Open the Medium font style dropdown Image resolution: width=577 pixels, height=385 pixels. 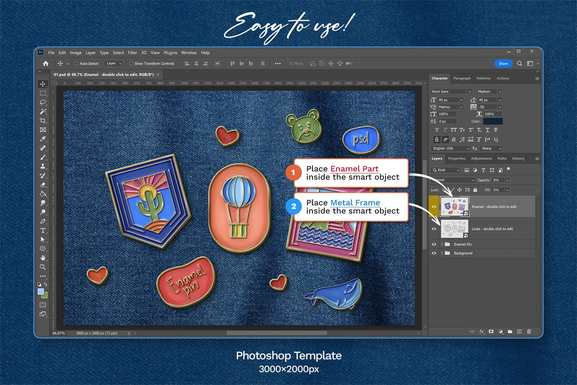click(489, 91)
